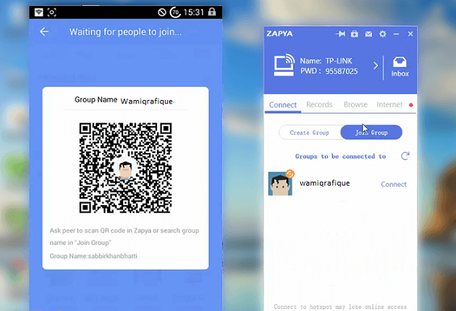Open the Inbox in Zapya
The width and height of the screenshot is (456, 311).
pyautogui.click(x=400, y=67)
